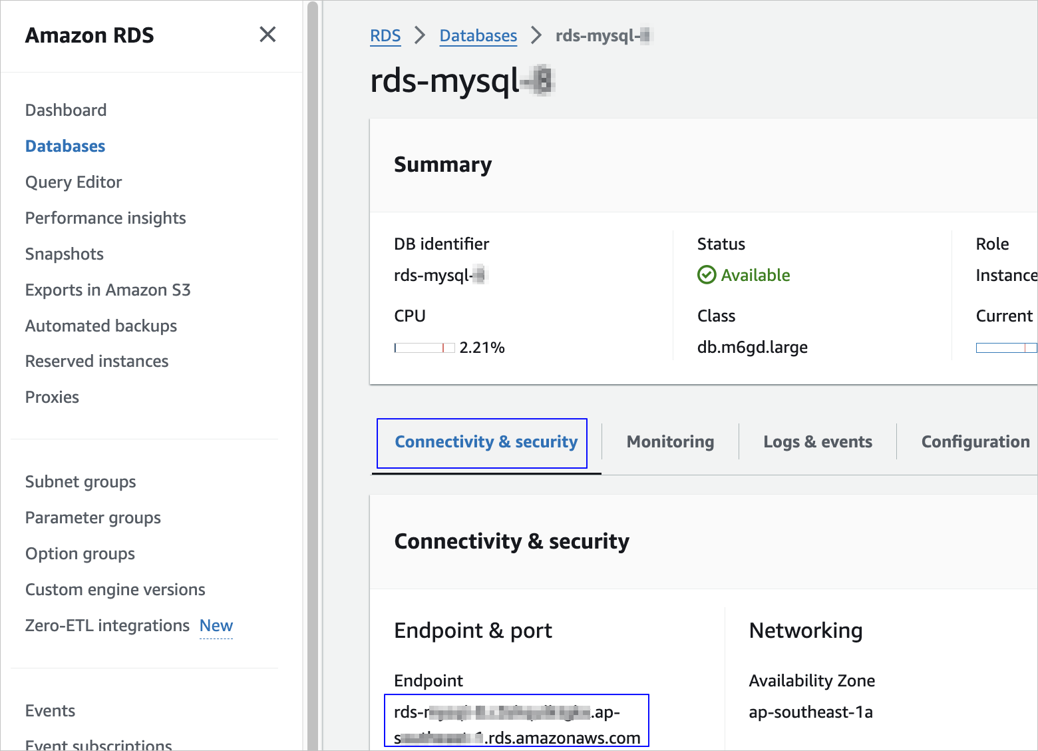This screenshot has height=751, width=1038.
Task: Click the RDS breadcrumb link
Action: 385,35
